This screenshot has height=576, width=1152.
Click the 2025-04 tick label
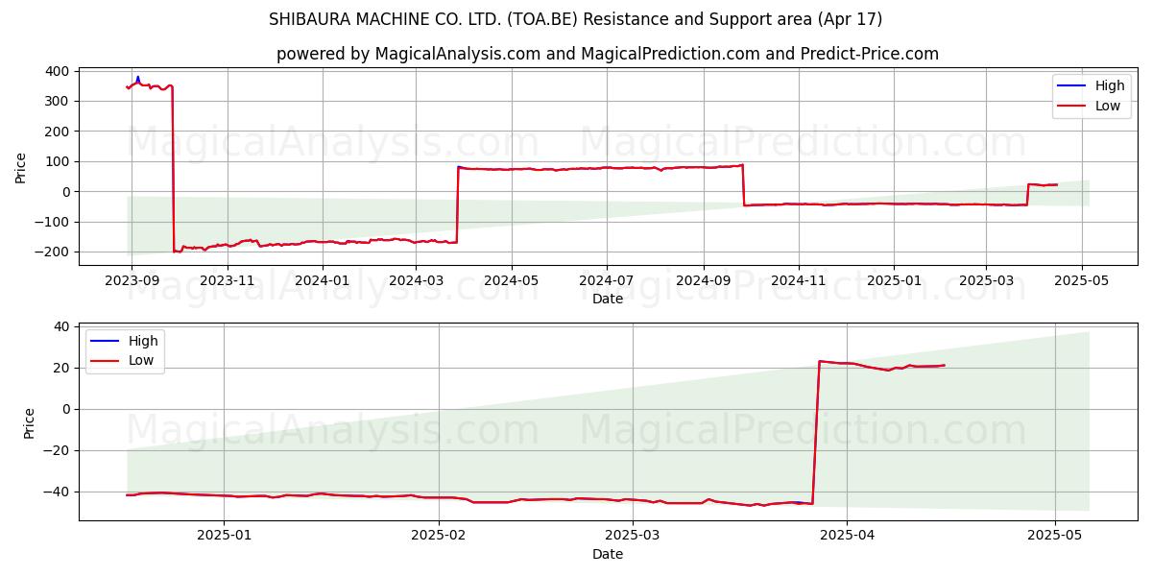point(848,535)
